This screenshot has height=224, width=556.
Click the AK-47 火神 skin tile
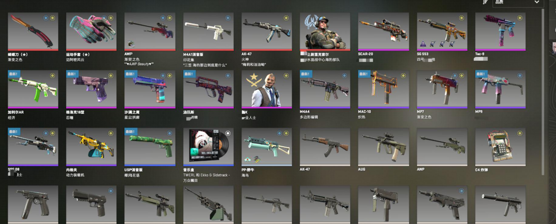[267, 31]
